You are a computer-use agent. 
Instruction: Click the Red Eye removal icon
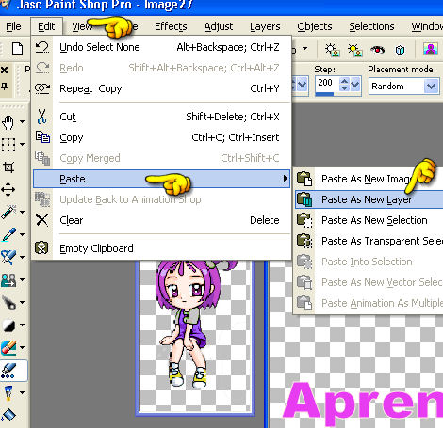tap(377, 50)
